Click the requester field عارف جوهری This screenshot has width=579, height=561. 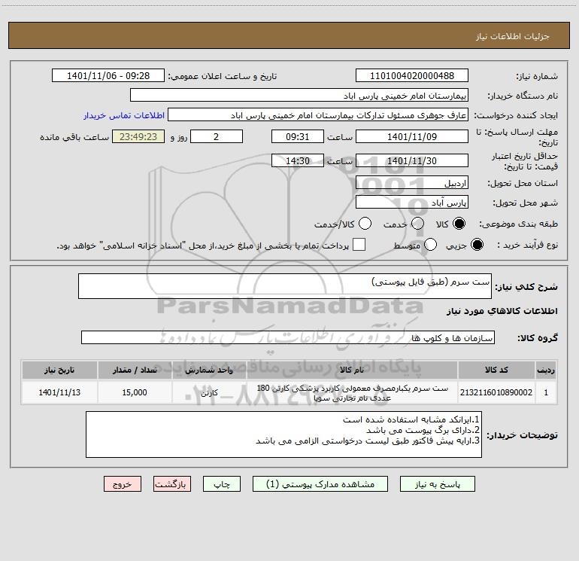318,114
